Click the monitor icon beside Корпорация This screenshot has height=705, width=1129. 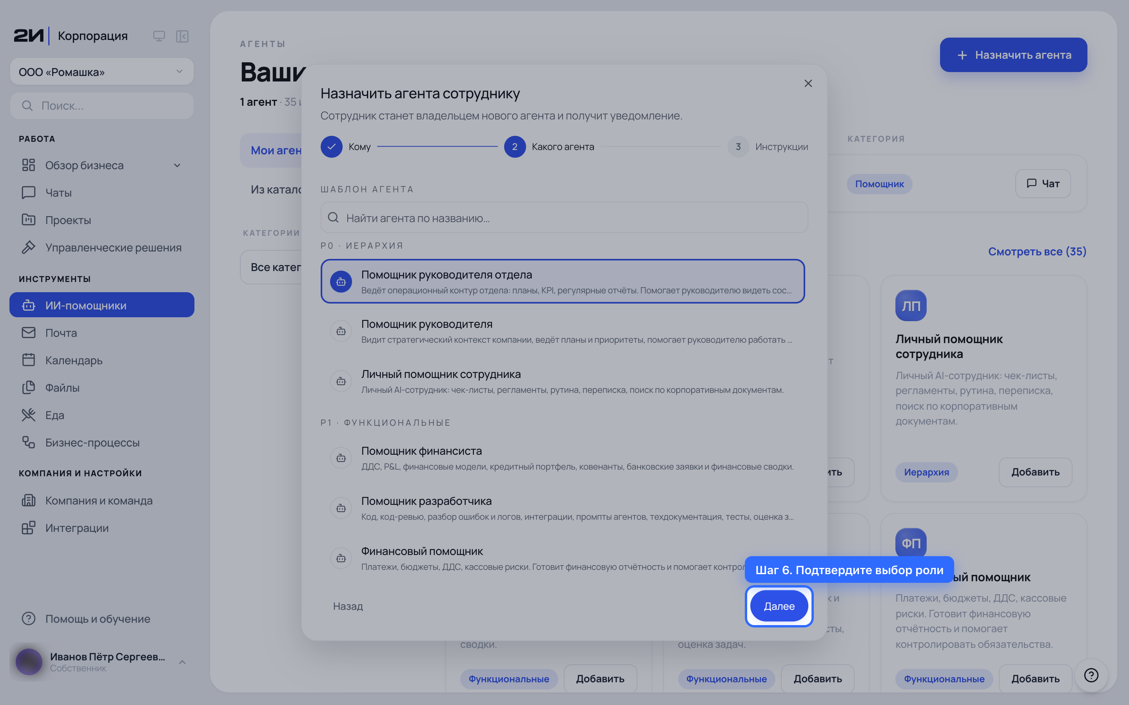159,36
